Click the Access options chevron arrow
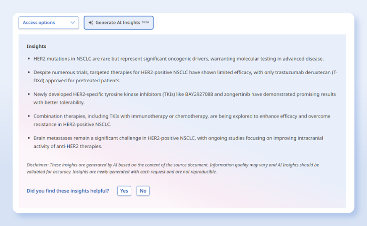 (x=72, y=23)
